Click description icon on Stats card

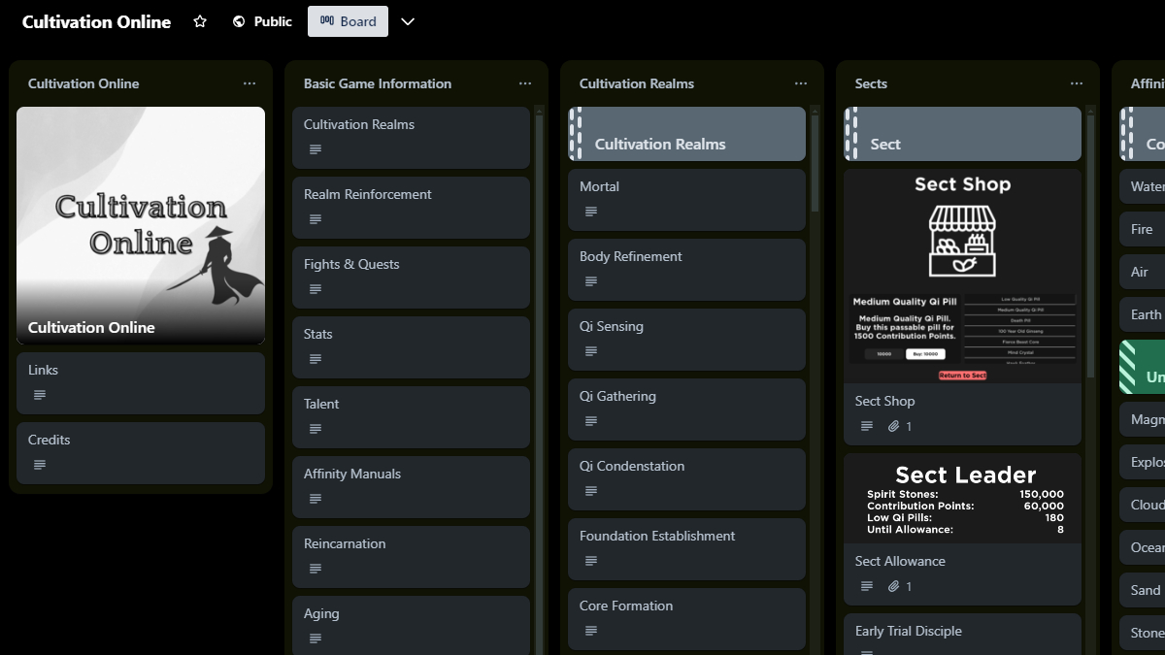coord(316,359)
